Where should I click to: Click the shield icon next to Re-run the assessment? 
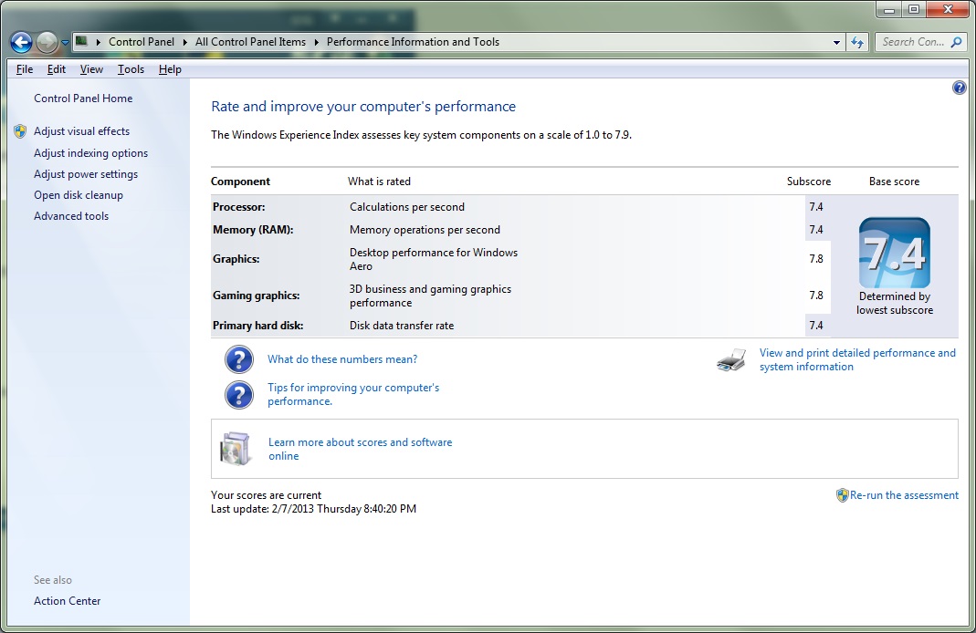[x=842, y=495]
